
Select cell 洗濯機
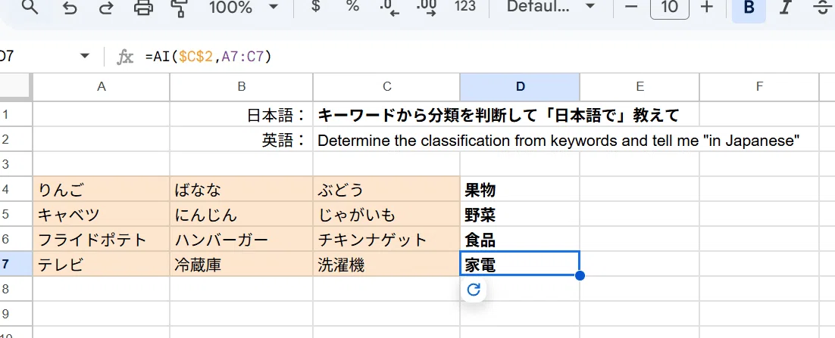pyautogui.click(x=386, y=264)
